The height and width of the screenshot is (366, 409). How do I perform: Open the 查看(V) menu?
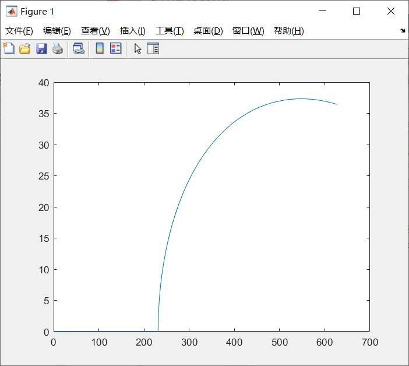pos(95,31)
